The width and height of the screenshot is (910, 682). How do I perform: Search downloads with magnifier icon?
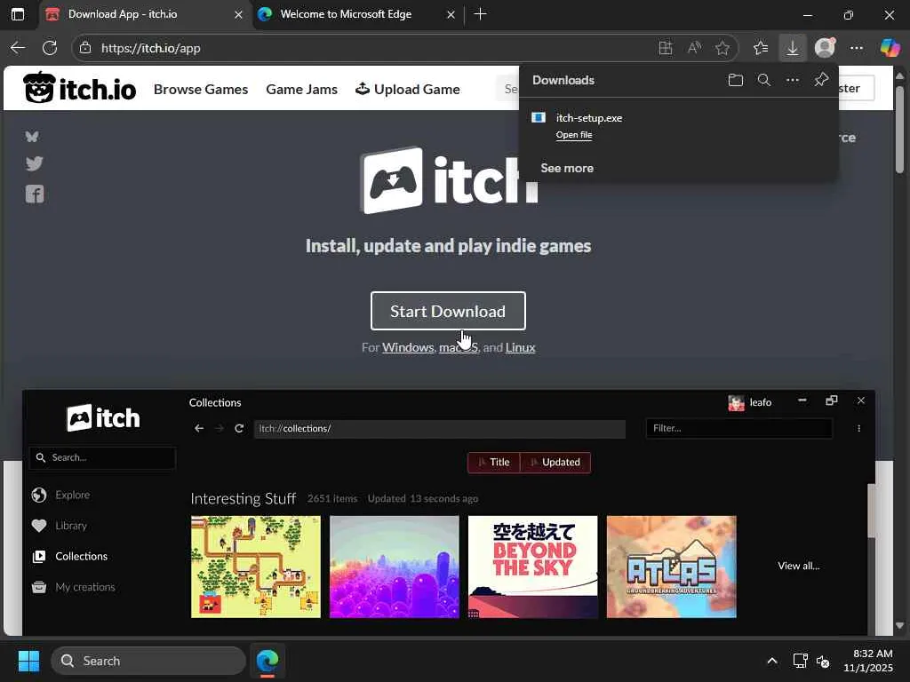pos(764,80)
